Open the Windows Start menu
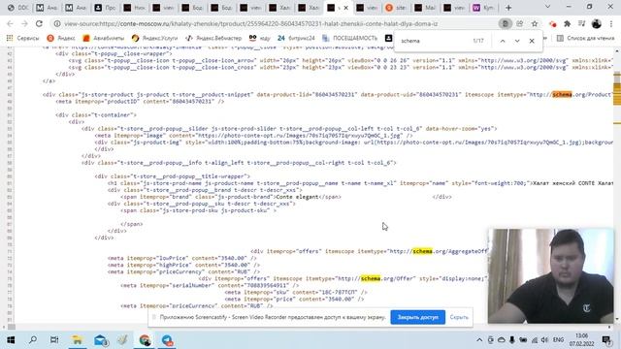The width and height of the screenshot is (621, 349). coord(11,340)
